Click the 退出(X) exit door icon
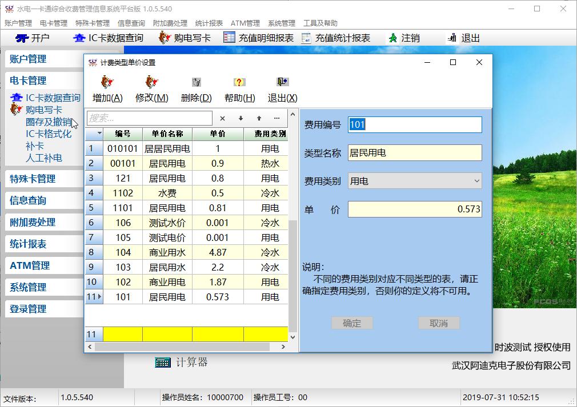The image size is (577, 407). pyautogui.click(x=282, y=82)
